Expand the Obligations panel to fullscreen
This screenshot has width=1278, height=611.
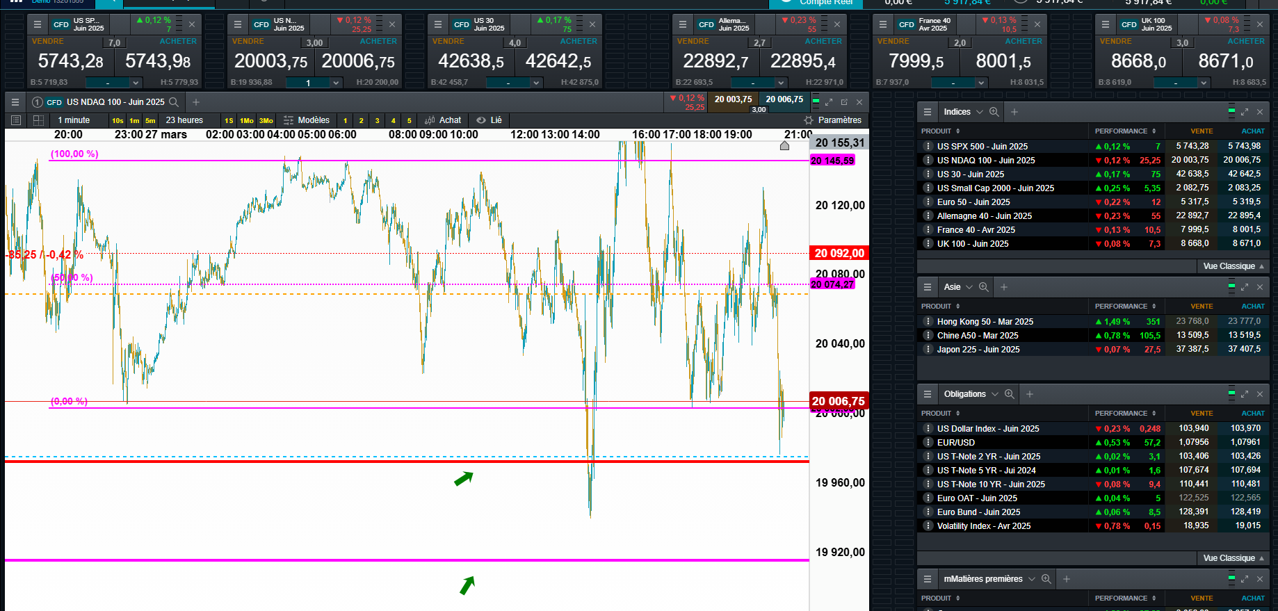coord(1245,394)
